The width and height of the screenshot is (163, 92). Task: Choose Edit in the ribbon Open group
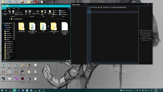point(55,13)
